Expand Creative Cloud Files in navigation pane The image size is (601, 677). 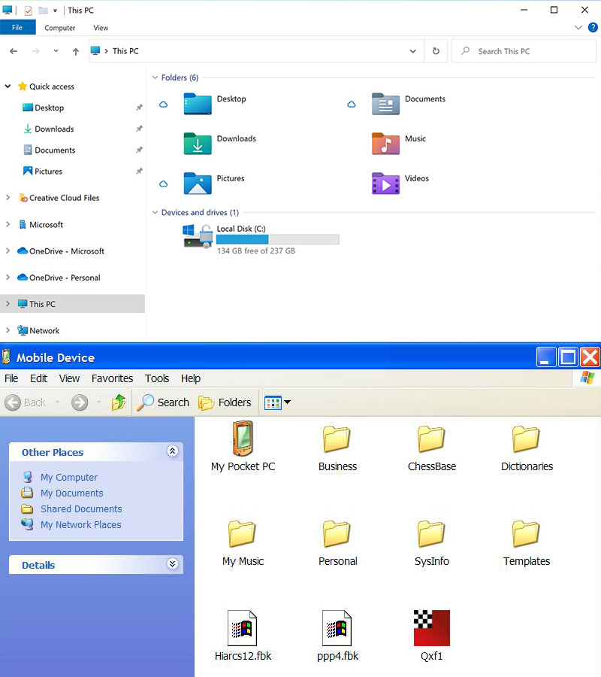[x=8, y=197]
